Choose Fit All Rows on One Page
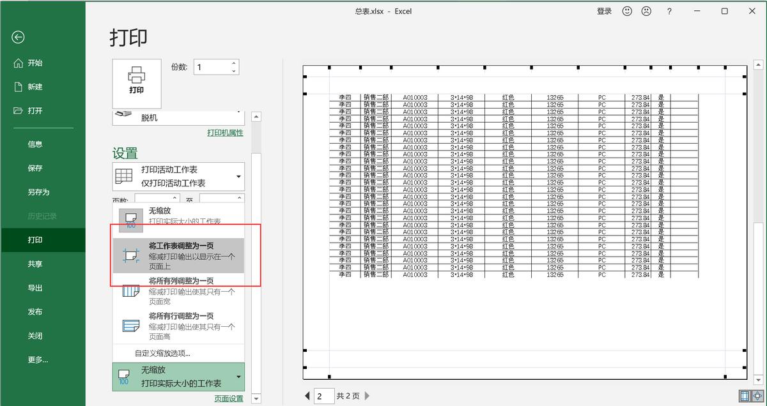 178,326
